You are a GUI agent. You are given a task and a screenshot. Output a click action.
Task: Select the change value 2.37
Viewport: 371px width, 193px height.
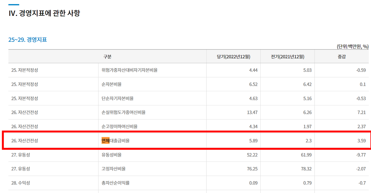[362, 127]
